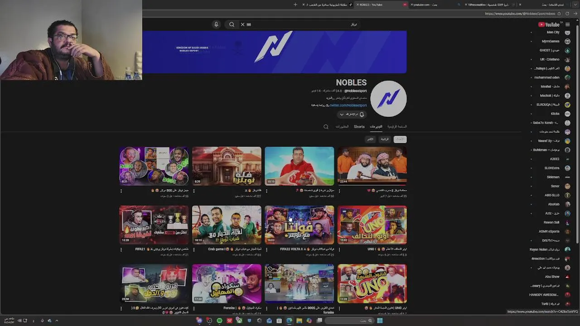Add fortnite 800$ video to Watch Later clock
Viewport: 580px width, 326px height.
[270, 269]
